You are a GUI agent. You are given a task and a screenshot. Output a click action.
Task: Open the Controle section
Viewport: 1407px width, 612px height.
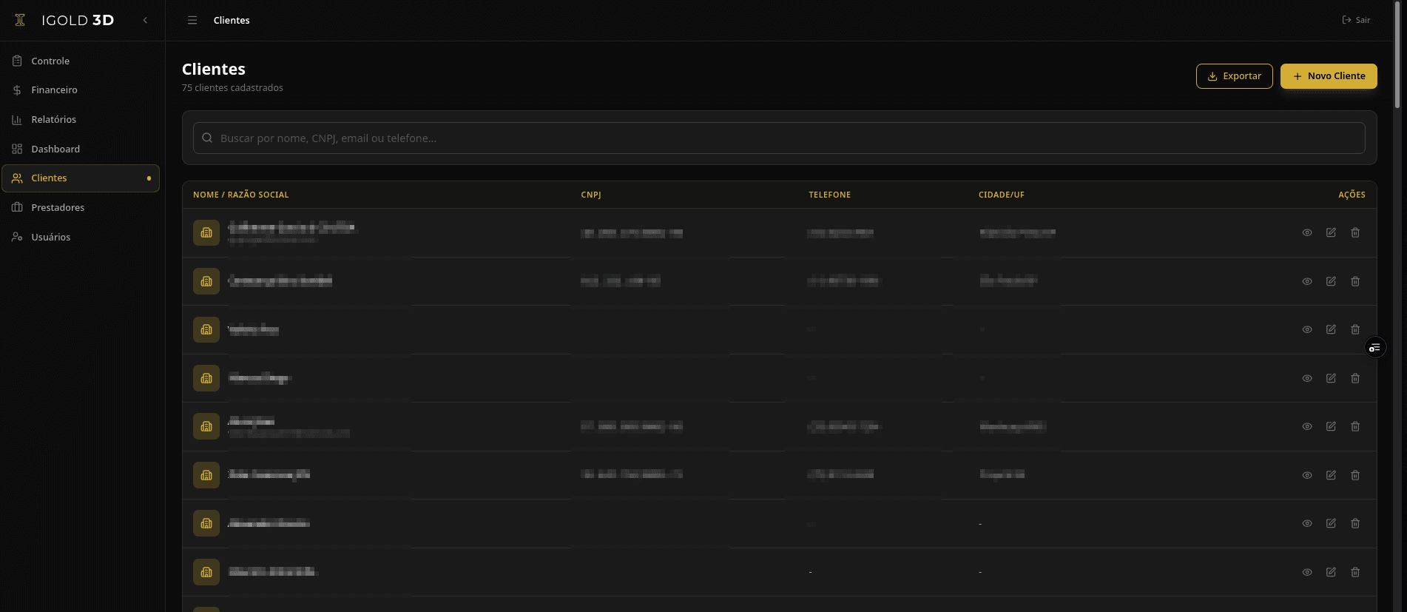click(81, 61)
